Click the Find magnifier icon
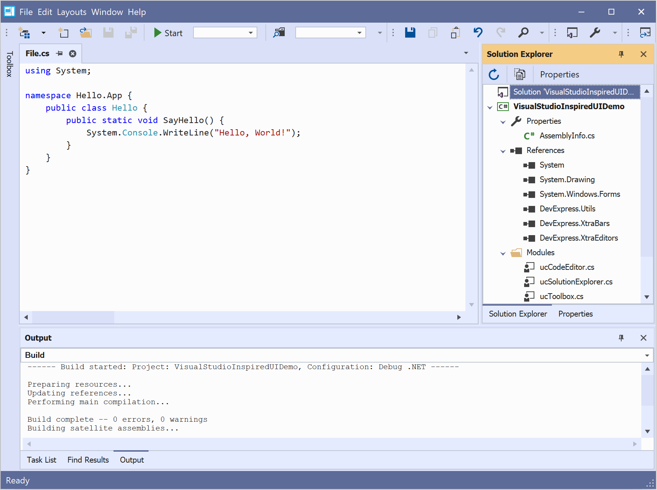This screenshot has width=657, height=490. pos(523,33)
